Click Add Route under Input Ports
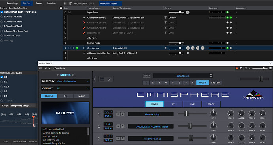Image resolution: width=273 pixels, height=145 pixels. point(92,38)
